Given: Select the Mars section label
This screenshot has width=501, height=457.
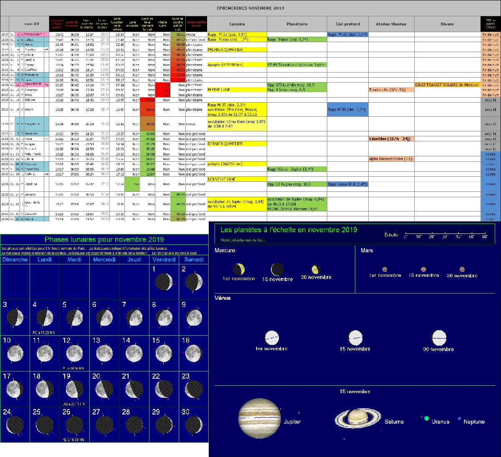Looking at the screenshot, I should (367, 251).
